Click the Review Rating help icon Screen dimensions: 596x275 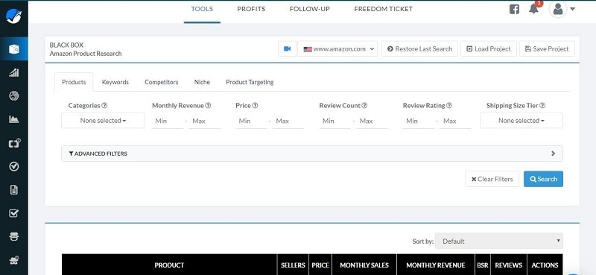pos(449,106)
